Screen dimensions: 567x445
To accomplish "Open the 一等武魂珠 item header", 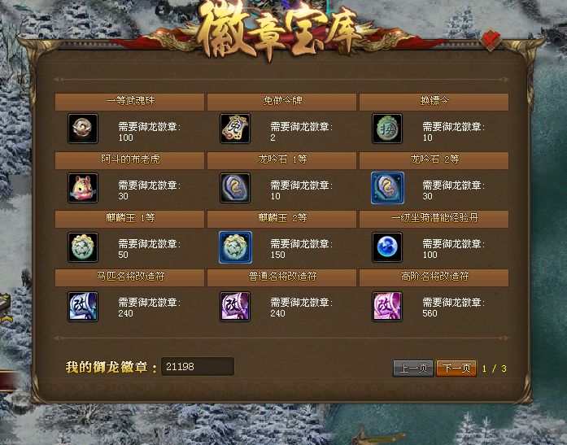I will [x=130, y=102].
